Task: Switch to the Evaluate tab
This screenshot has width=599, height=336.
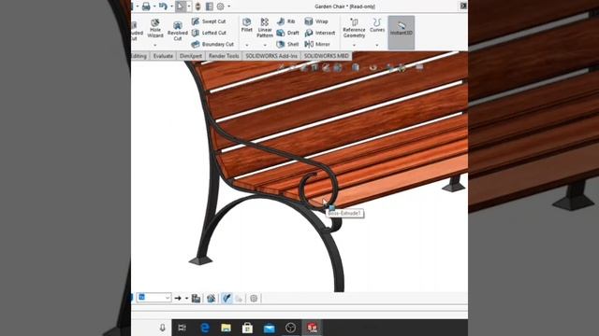Action: point(163,56)
